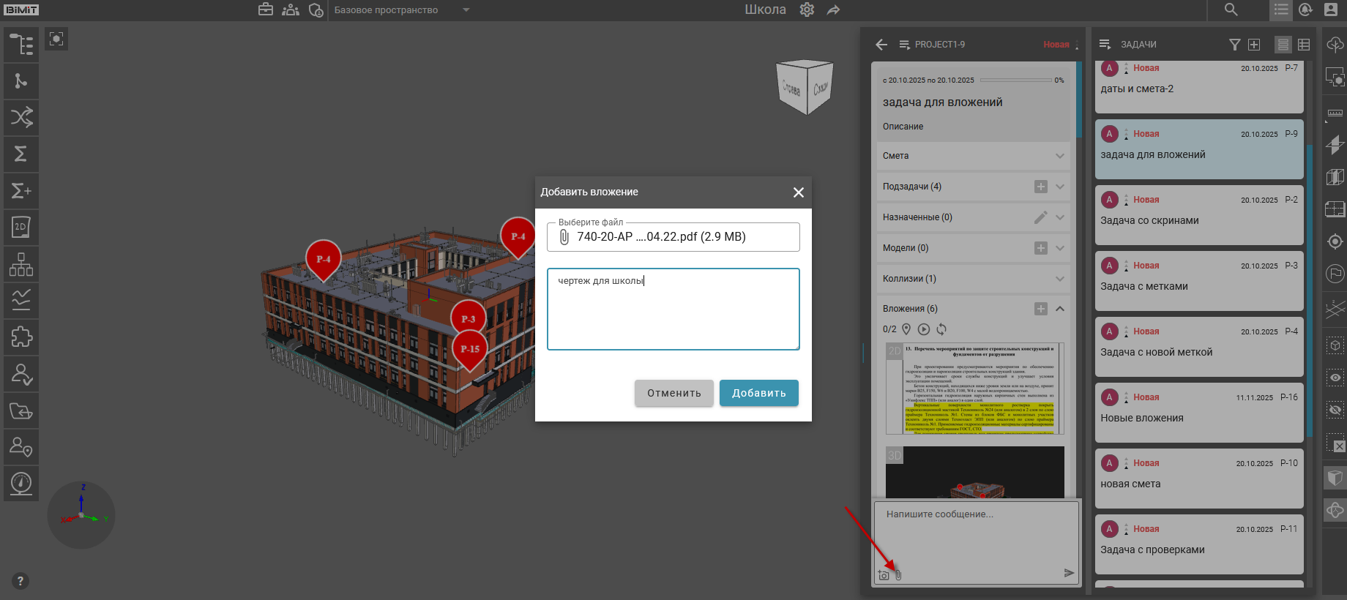Click the Добавить button
The width and height of the screenshot is (1347, 600).
[x=758, y=393]
